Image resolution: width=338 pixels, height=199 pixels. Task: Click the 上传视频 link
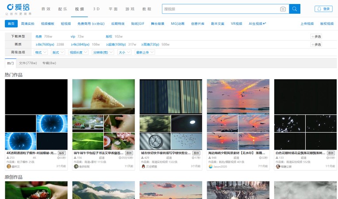tap(307, 24)
